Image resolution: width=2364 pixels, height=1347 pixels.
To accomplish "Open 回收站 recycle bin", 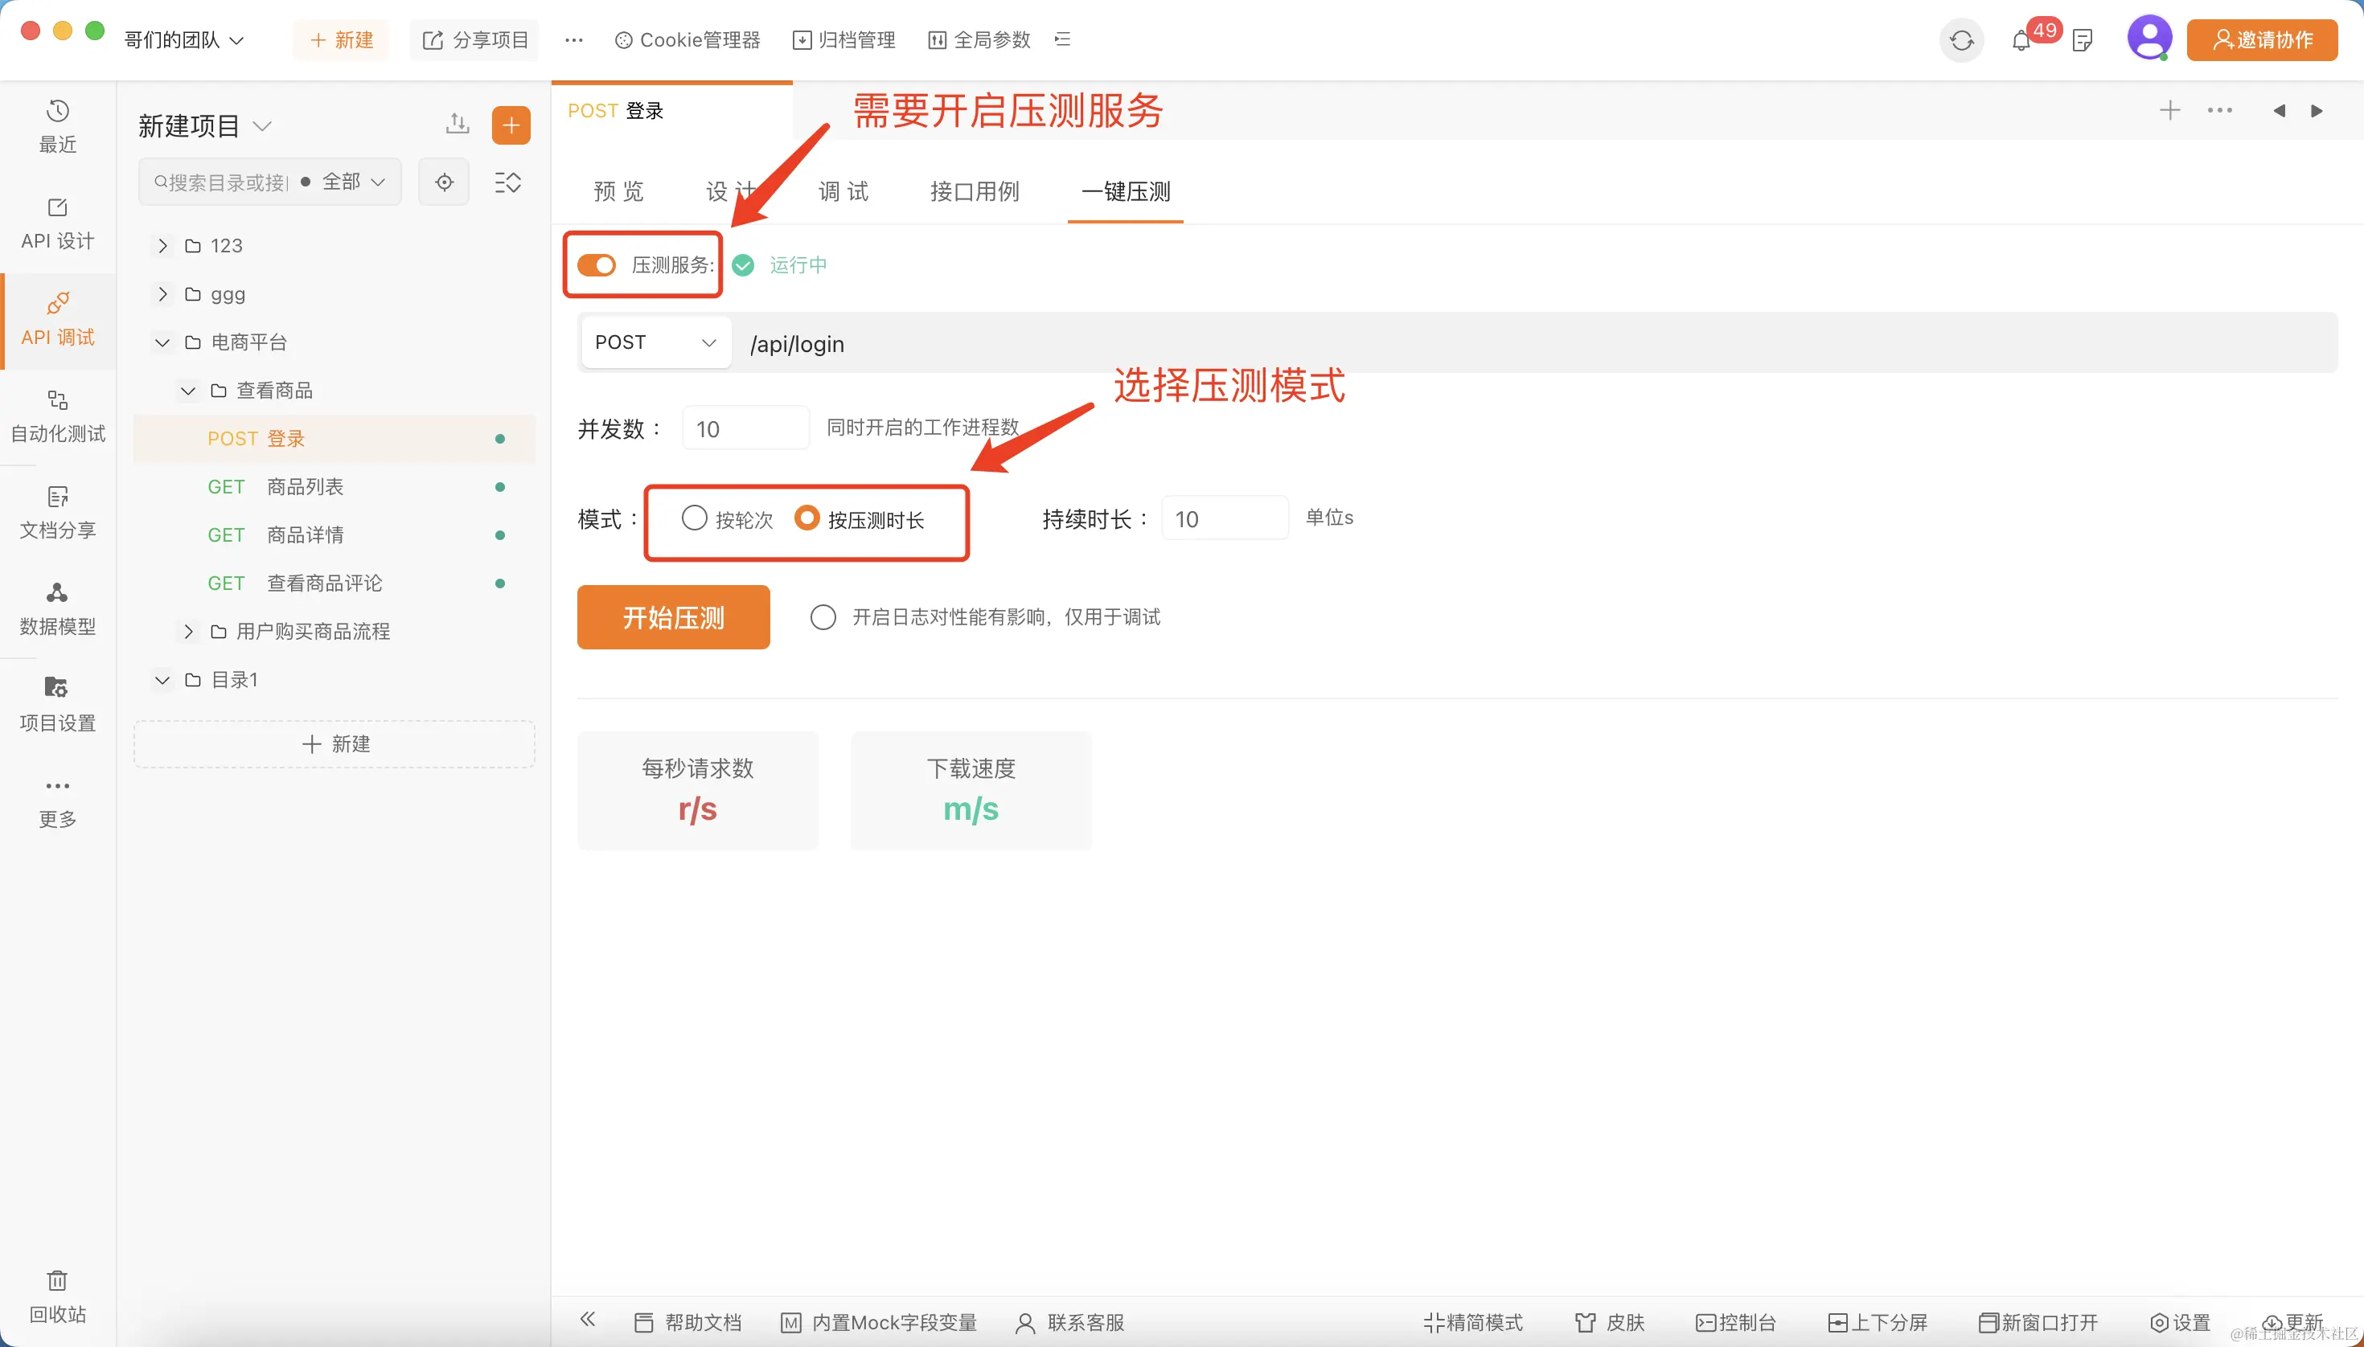I will (x=57, y=1297).
